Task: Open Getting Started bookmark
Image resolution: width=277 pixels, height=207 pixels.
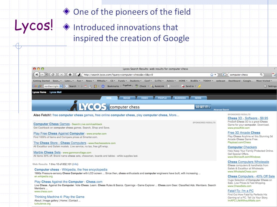Action: (41, 81)
